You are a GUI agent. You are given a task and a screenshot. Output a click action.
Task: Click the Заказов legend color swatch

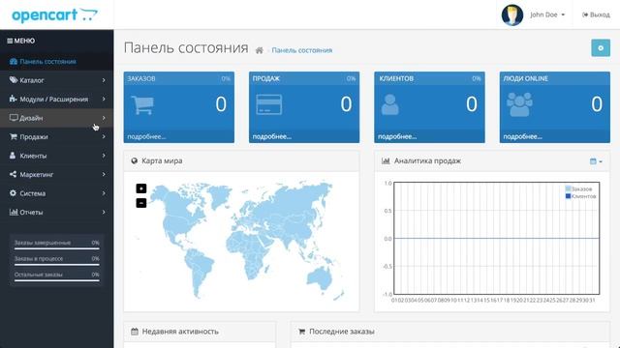pyautogui.click(x=569, y=188)
